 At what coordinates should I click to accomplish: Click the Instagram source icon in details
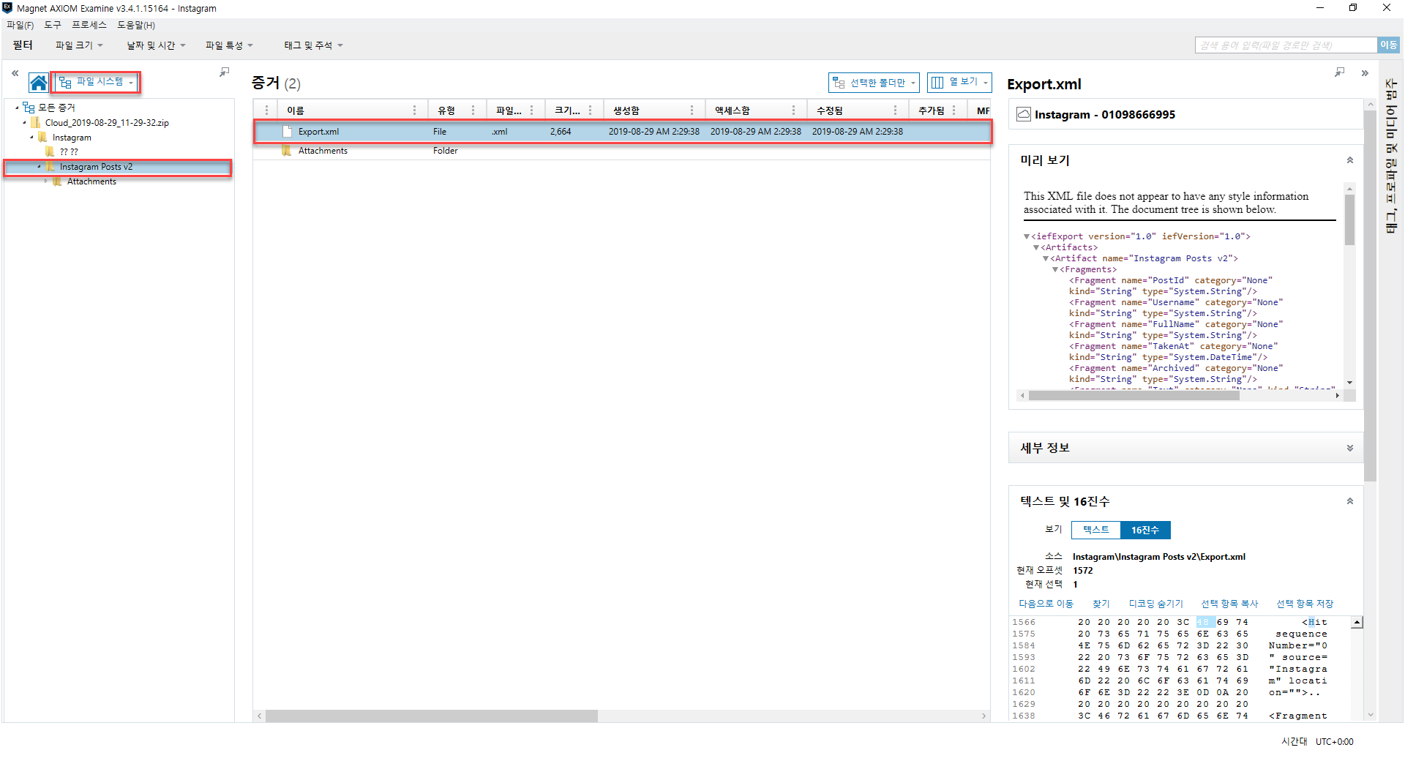[1024, 114]
